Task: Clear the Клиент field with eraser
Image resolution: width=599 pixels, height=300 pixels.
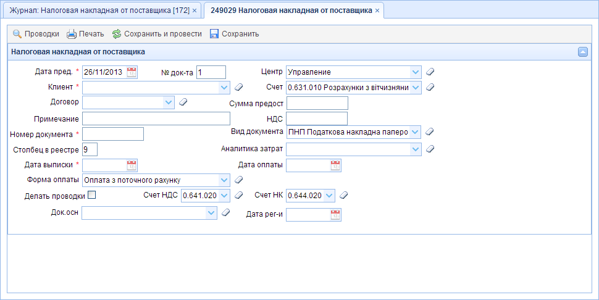Action: click(239, 88)
